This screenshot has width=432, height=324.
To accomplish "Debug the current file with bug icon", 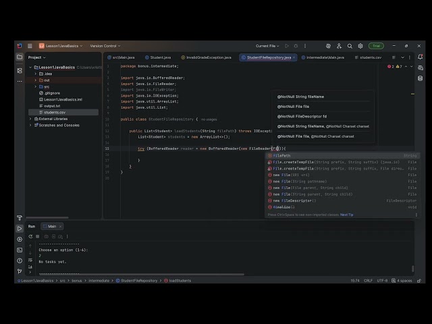I will pos(296,46).
